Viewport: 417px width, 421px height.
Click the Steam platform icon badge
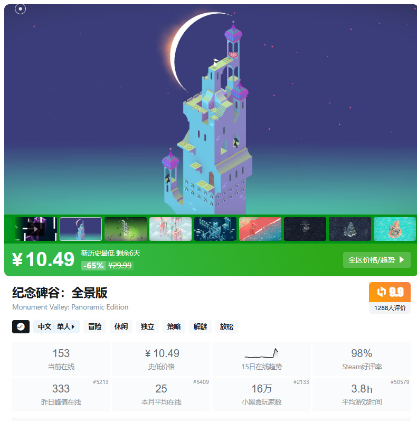pos(21,326)
